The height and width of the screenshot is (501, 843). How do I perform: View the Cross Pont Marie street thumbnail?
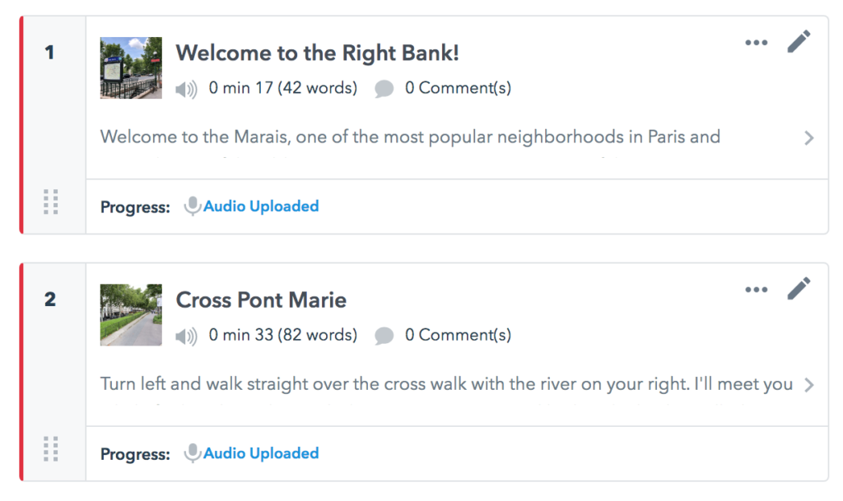click(131, 315)
